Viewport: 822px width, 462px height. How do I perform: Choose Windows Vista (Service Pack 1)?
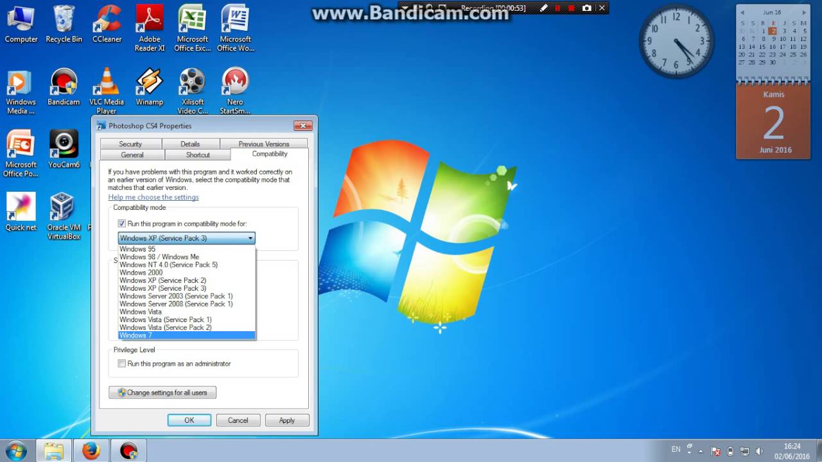click(187, 320)
